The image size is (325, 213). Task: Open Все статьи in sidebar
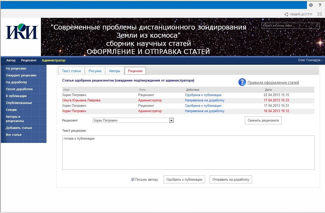click(x=14, y=135)
